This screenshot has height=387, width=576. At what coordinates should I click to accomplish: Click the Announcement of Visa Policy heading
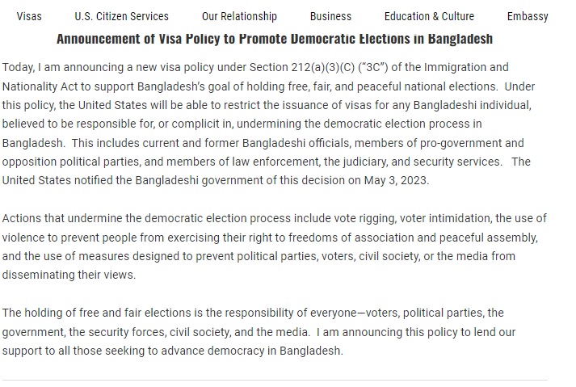pos(275,39)
